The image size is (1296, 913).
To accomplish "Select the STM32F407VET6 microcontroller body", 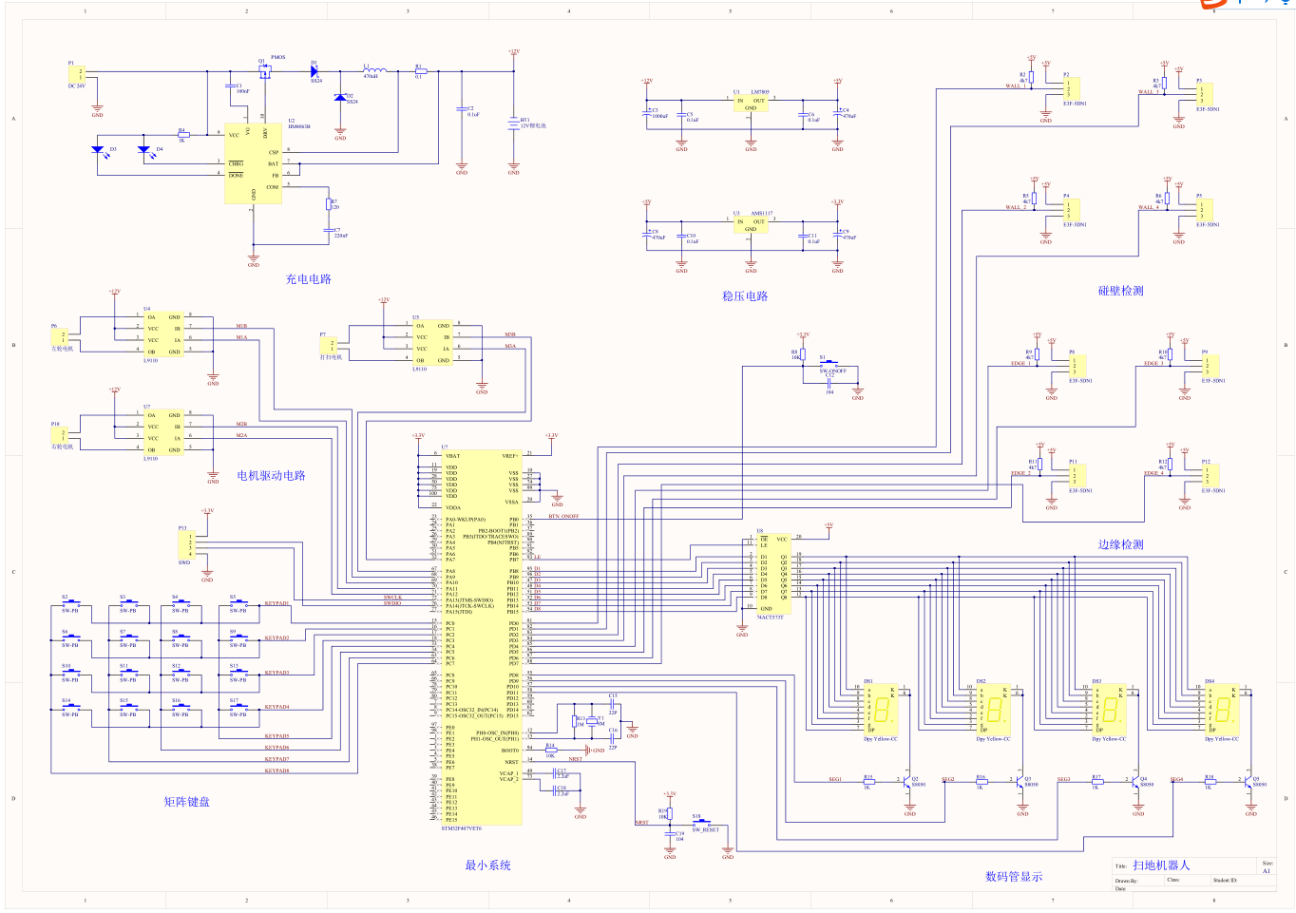I will coord(482,637).
